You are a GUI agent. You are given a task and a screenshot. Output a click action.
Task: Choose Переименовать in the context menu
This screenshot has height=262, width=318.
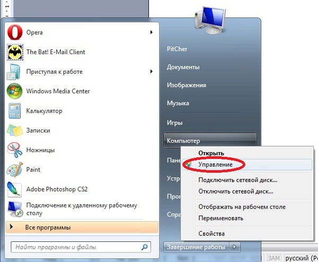point(220,218)
